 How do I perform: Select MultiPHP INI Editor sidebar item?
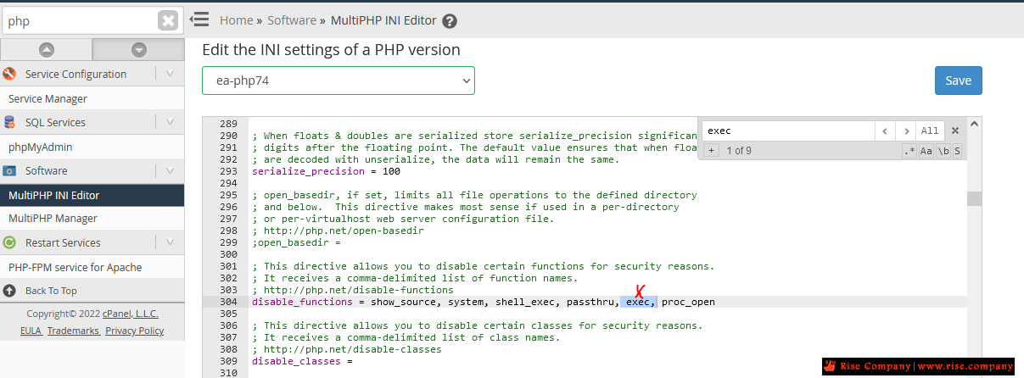tap(92, 195)
